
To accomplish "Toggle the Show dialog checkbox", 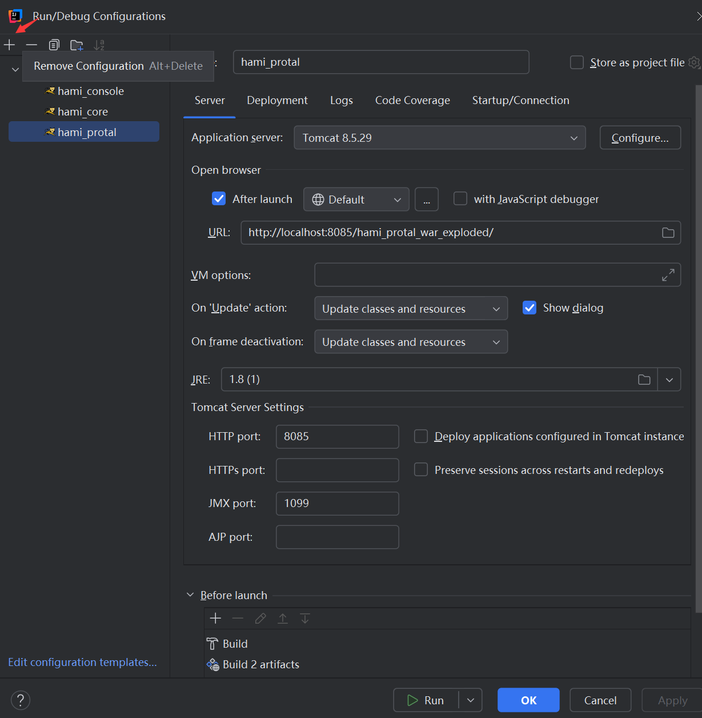I will [x=529, y=308].
